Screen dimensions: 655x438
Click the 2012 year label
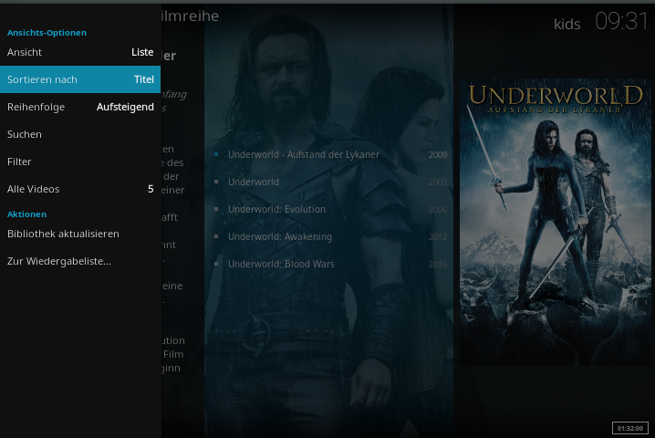coord(438,237)
